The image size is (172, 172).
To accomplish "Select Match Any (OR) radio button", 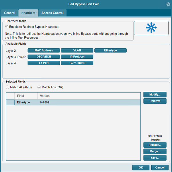I will pyautogui.click(x=39, y=87).
